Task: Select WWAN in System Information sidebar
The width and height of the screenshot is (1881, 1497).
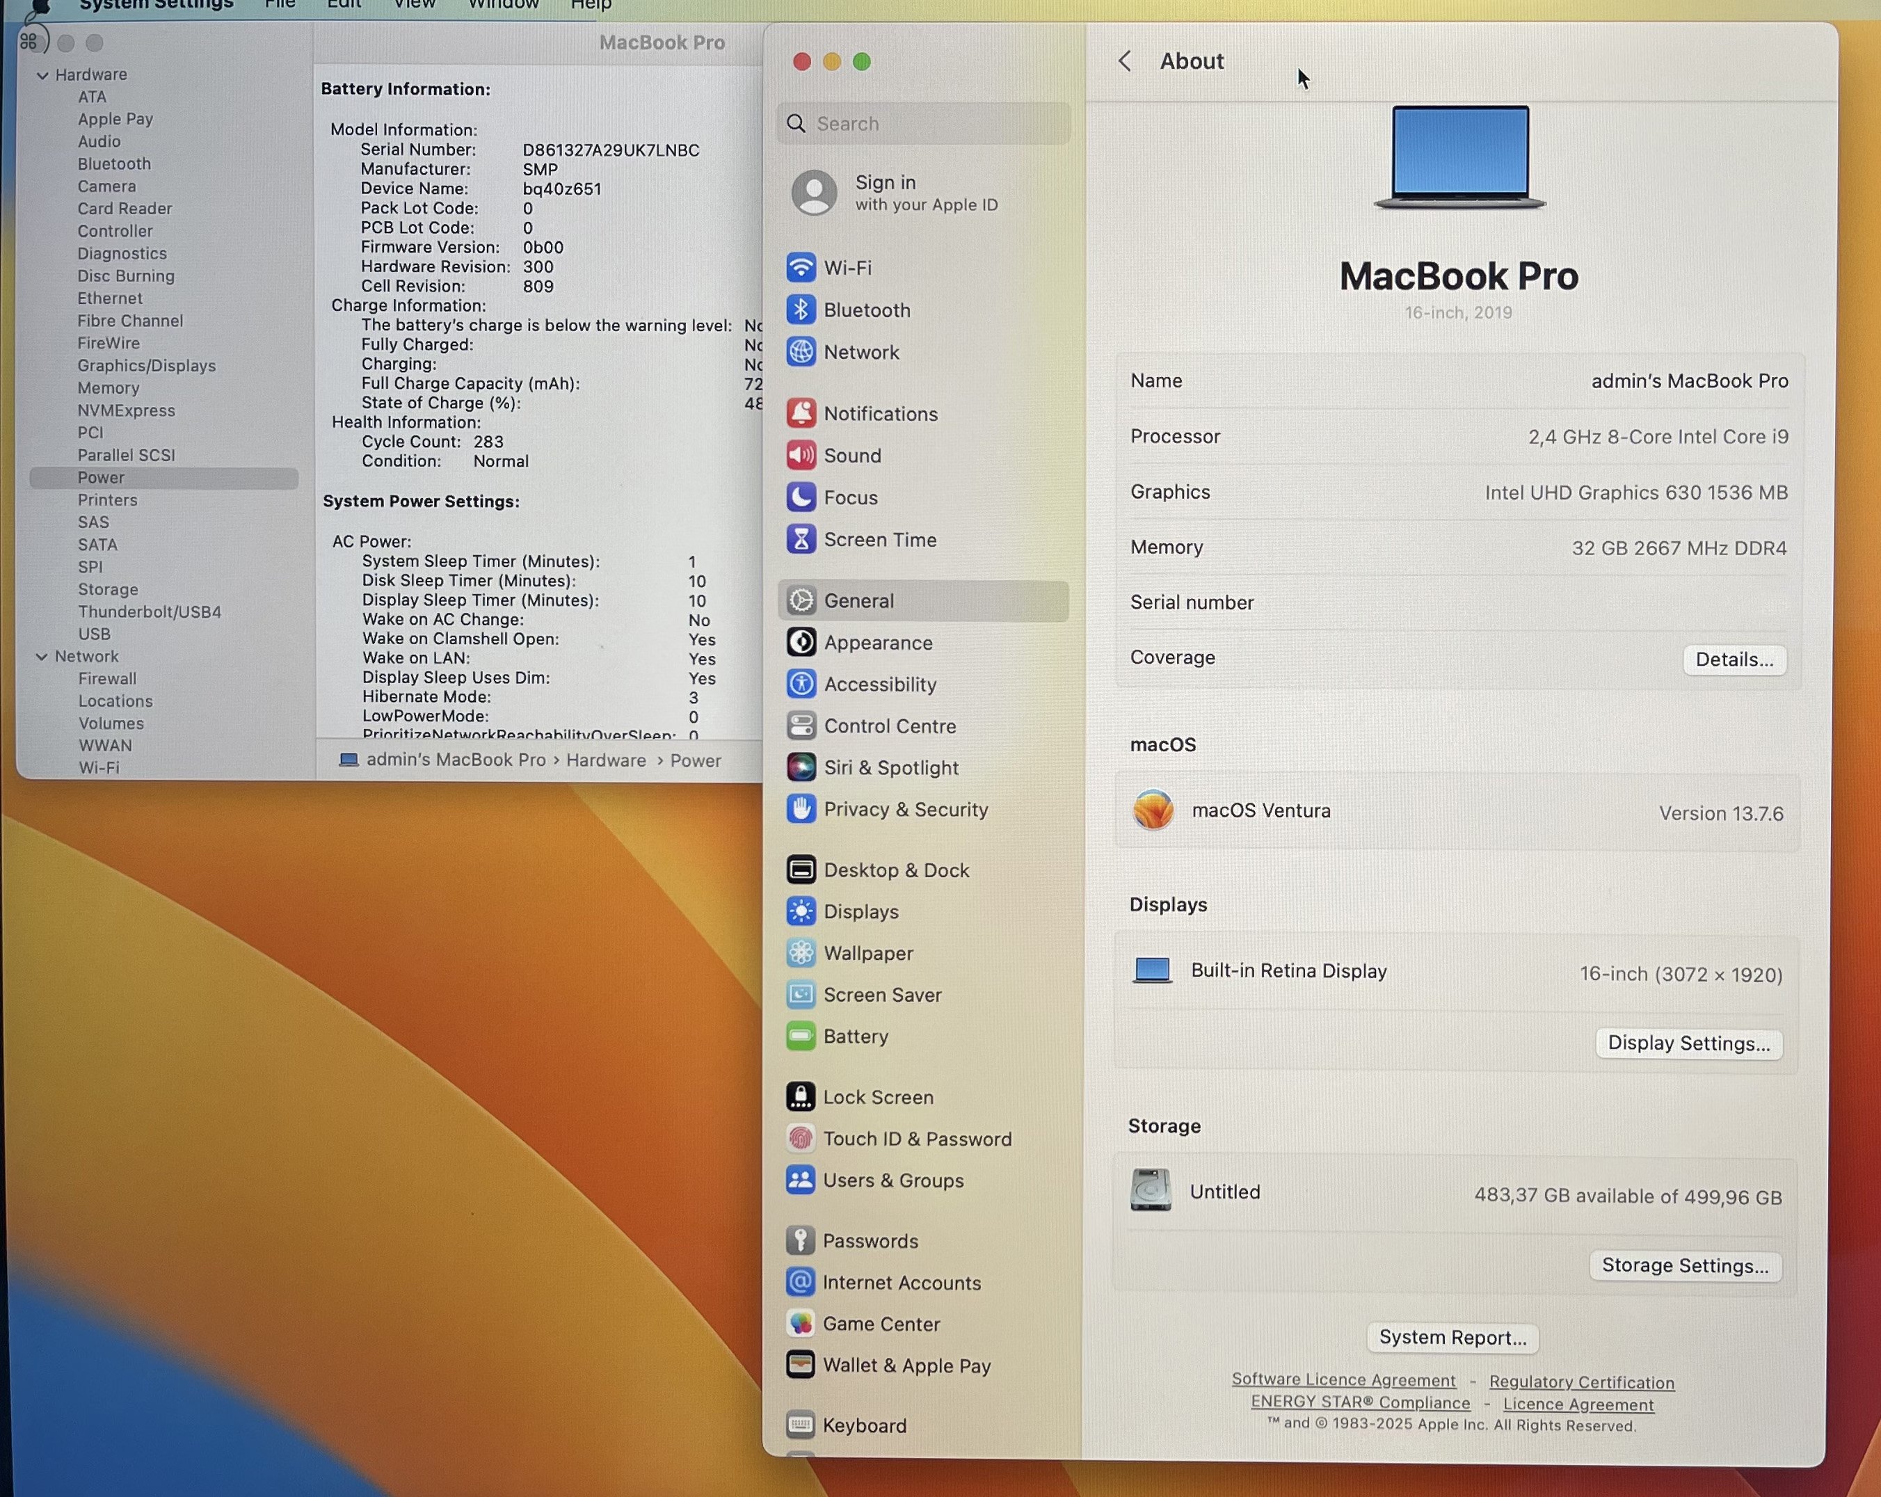Action: click(106, 746)
